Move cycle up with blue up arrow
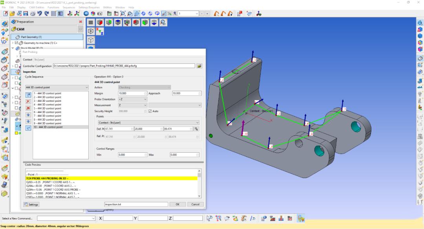 [28, 114]
